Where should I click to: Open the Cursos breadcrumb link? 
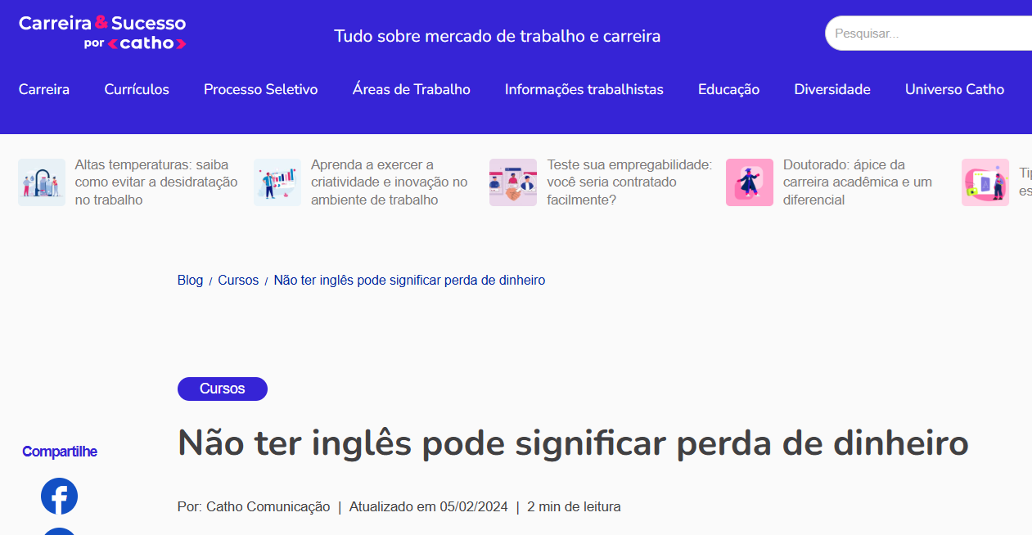coord(238,280)
